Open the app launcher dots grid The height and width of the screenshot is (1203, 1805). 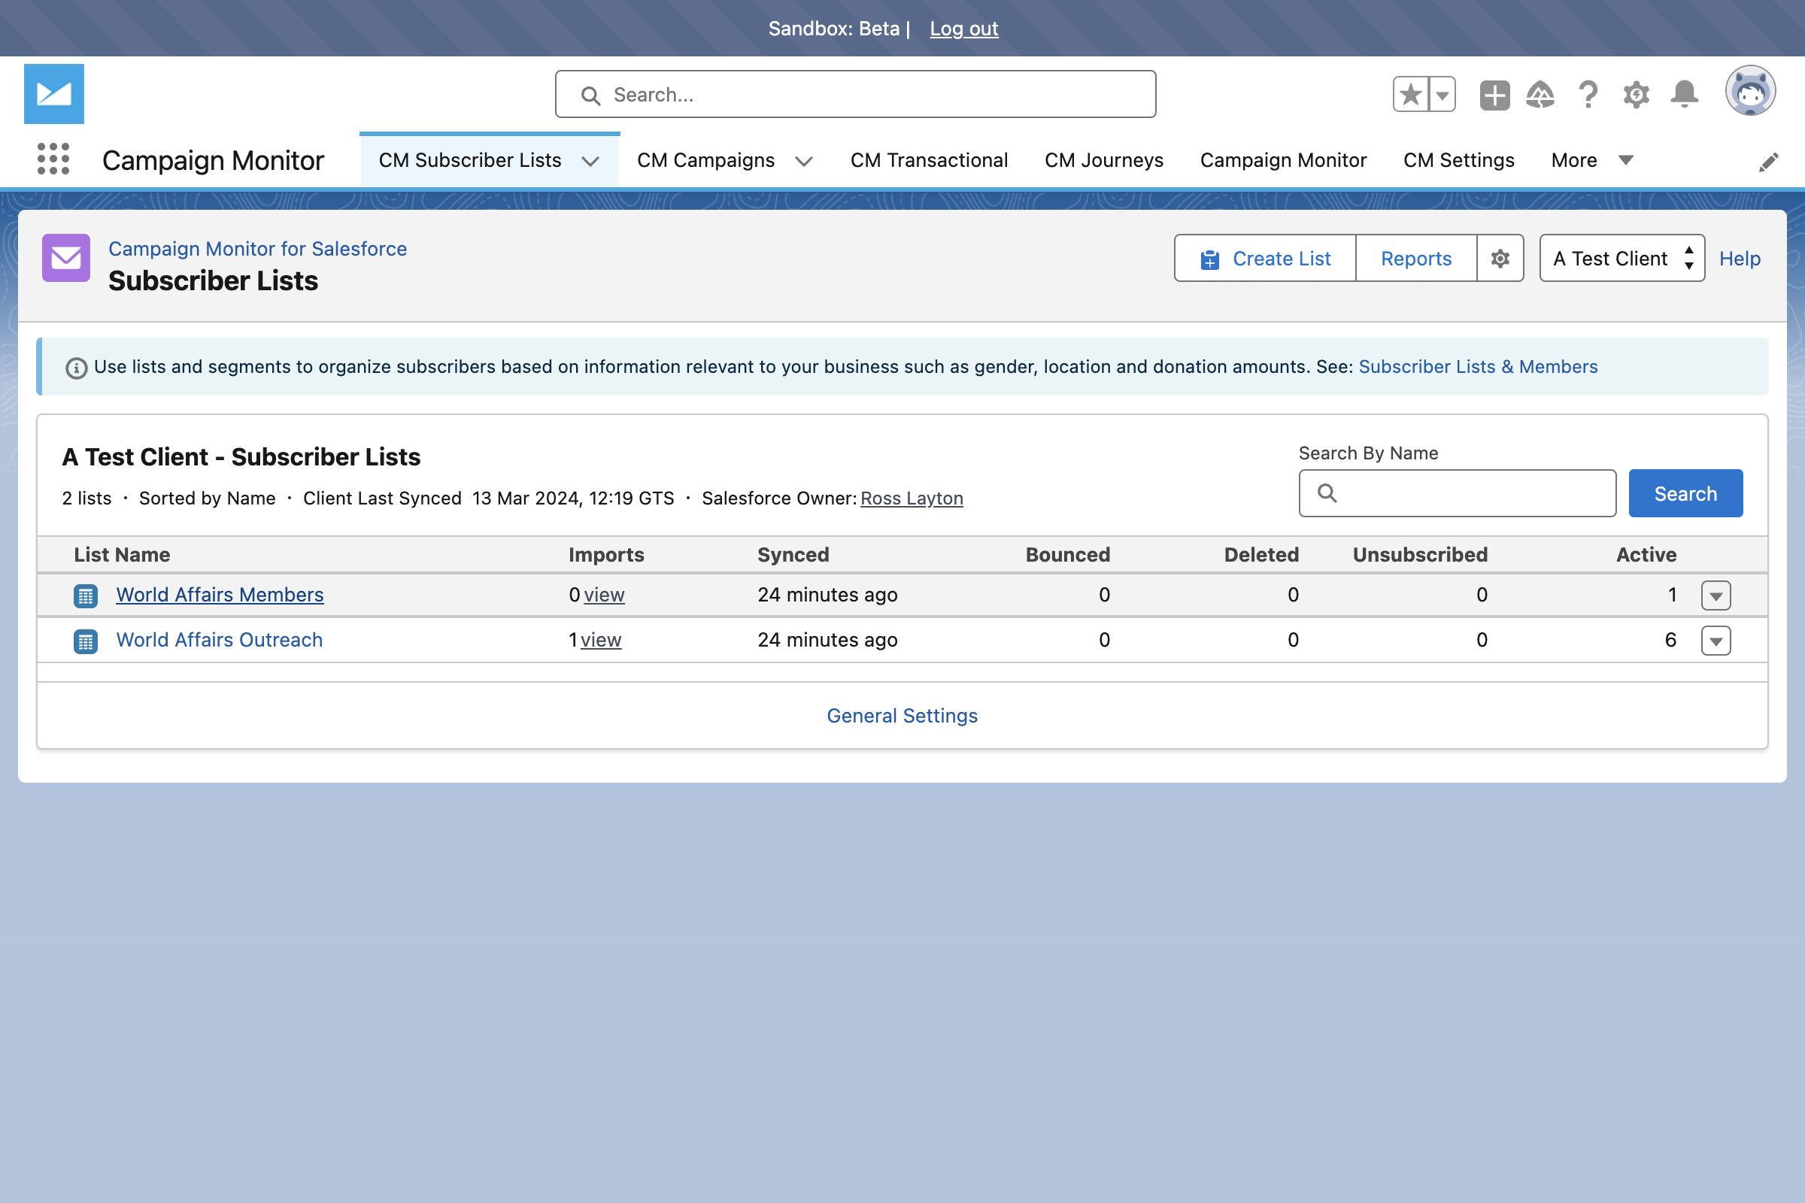pyautogui.click(x=53, y=159)
